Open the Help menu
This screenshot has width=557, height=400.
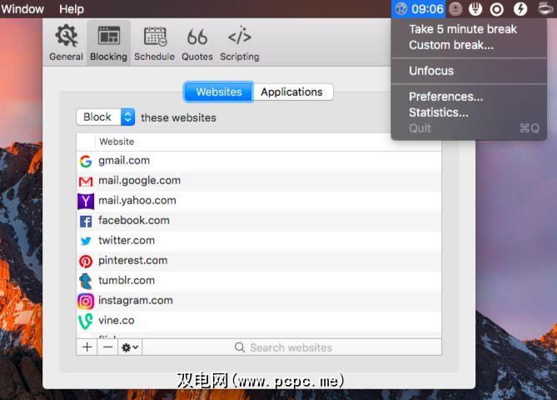72,9
